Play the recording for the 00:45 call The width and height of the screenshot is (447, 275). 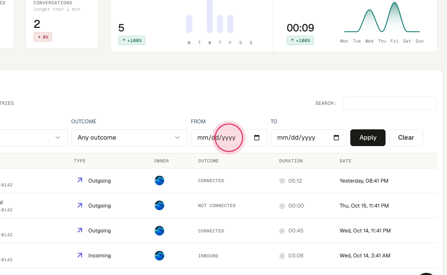(x=282, y=231)
